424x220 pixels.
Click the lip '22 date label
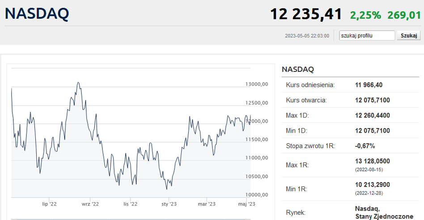50,204
